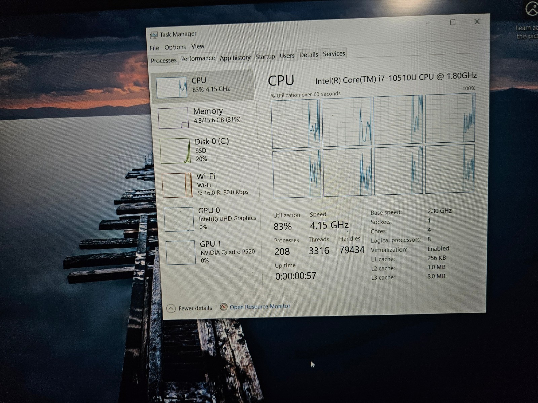Switch to the Processes tab
This screenshot has height=403, width=538.
coord(163,61)
